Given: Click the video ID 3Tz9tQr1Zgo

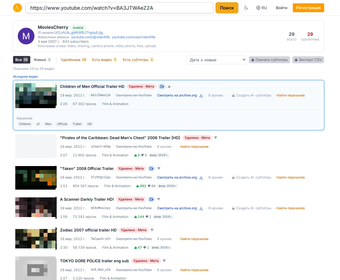Looking at the screenshot, I should coord(101,177).
